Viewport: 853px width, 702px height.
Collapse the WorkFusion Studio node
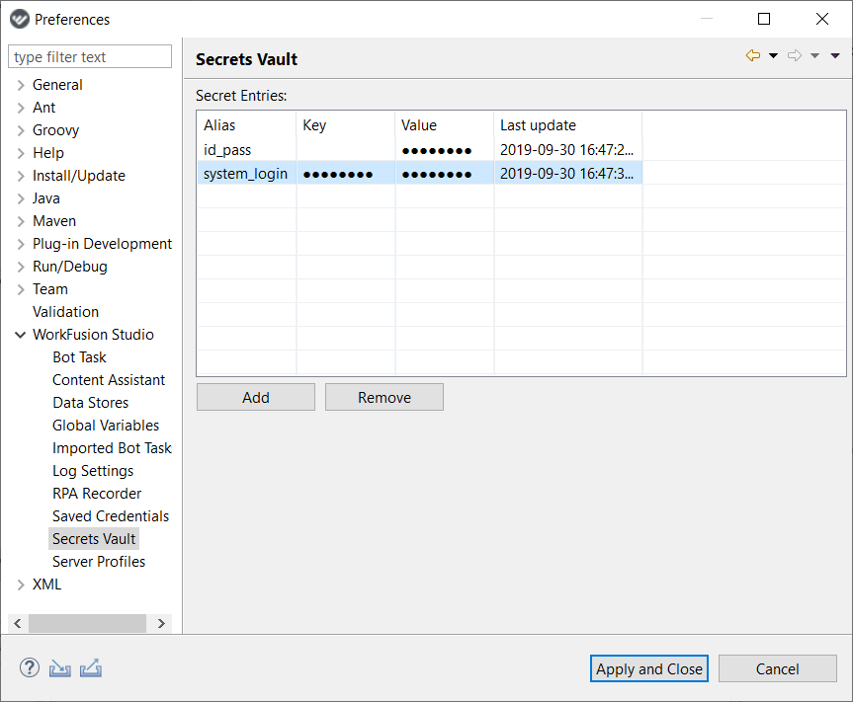click(x=20, y=335)
